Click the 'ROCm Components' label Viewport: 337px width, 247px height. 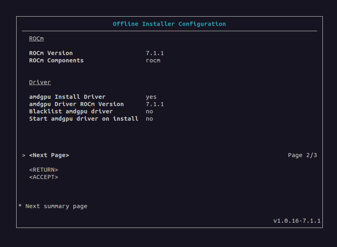[56, 60]
